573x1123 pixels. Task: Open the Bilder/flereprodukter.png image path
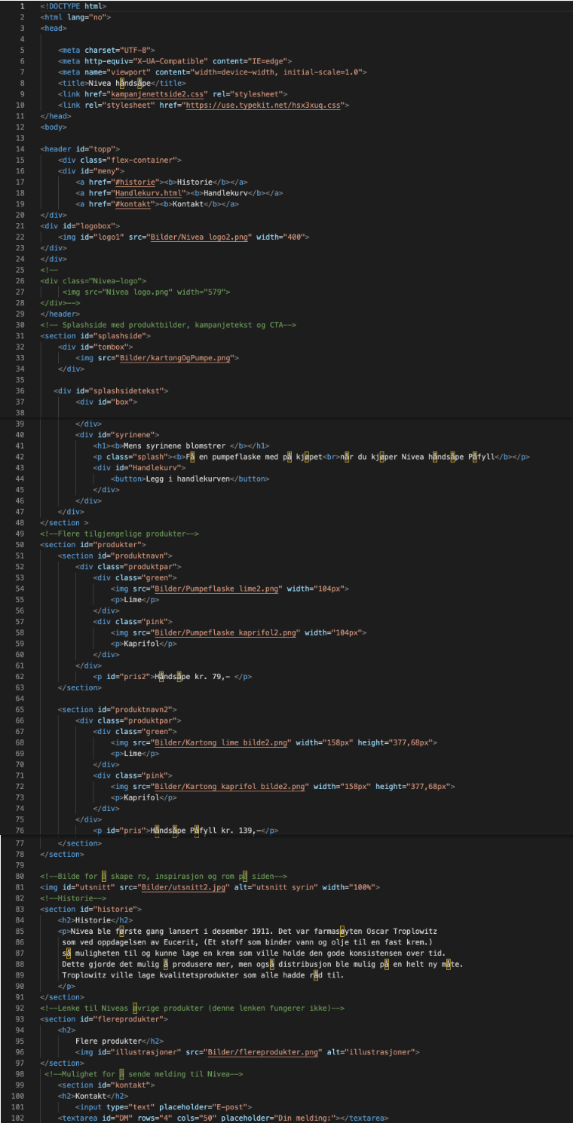(x=264, y=1051)
